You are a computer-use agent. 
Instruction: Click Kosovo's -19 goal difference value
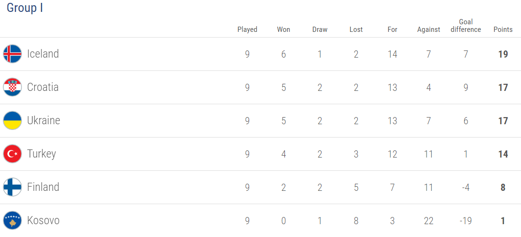(466, 221)
